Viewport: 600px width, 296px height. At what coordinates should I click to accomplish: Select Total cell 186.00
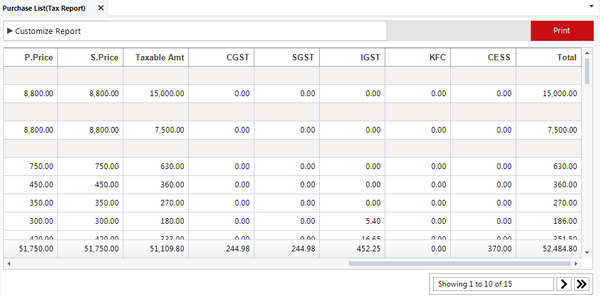click(548, 221)
